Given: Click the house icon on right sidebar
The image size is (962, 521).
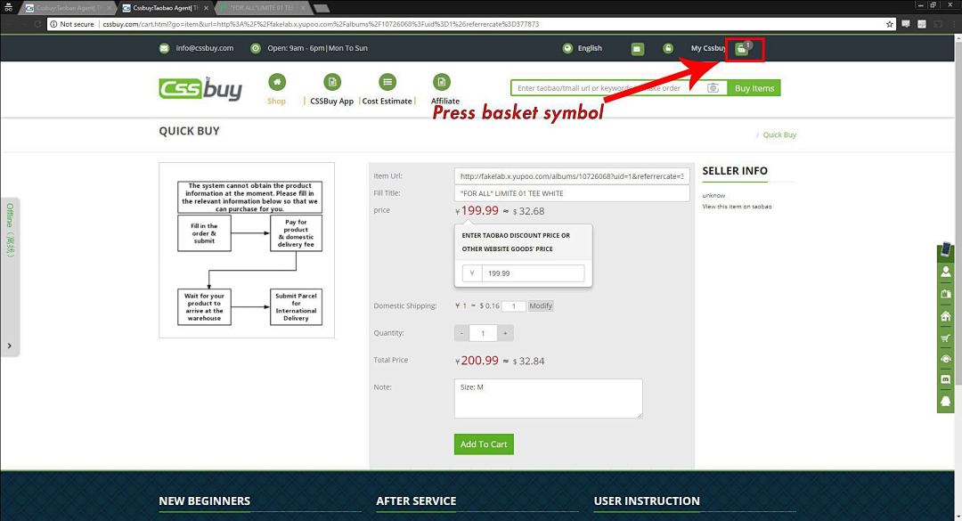Looking at the screenshot, I should click(945, 315).
